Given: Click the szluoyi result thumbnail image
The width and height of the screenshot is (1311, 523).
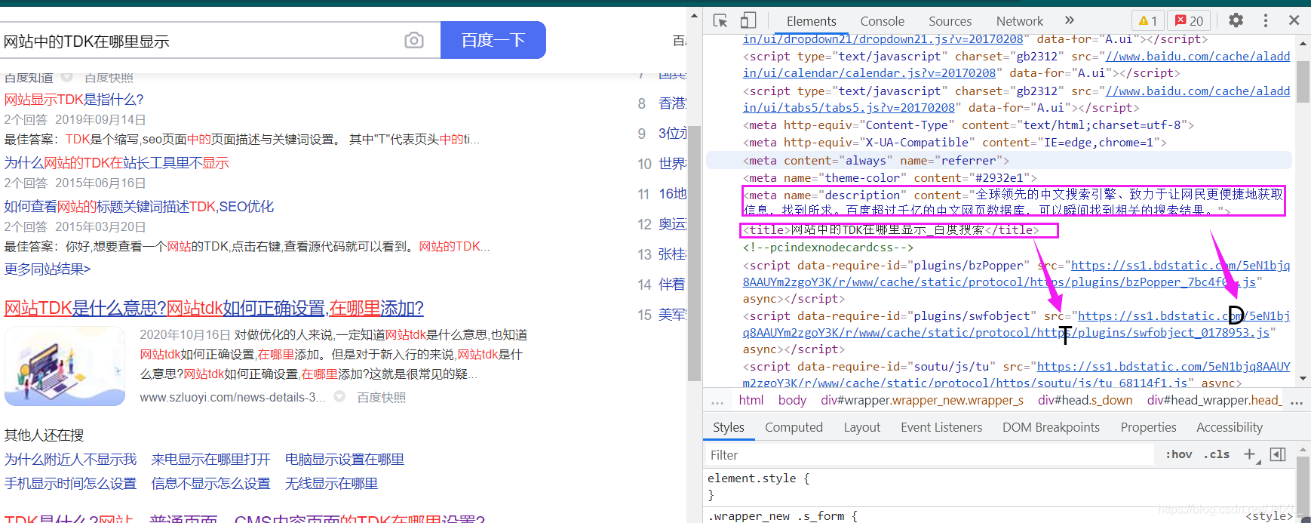Looking at the screenshot, I should [x=65, y=366].
